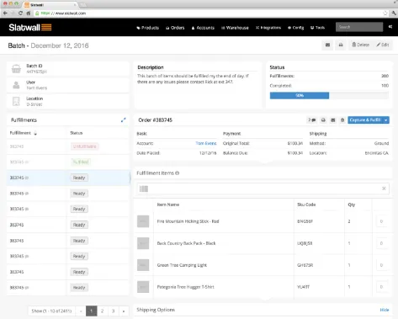Clear the scan field with the X
Viewport: 398px width, 319px height.
pyautogui.click(x=384, y=189)
